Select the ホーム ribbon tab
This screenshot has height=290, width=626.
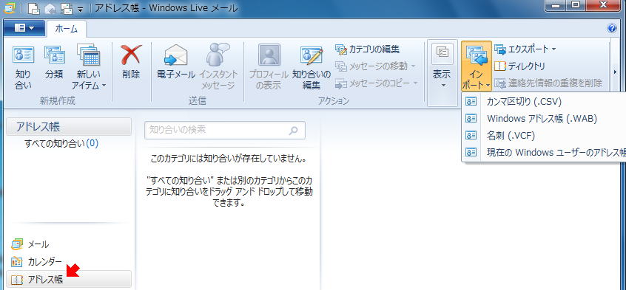[67, 28]
